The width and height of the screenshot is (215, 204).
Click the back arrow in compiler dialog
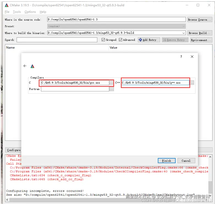point(25,66)
